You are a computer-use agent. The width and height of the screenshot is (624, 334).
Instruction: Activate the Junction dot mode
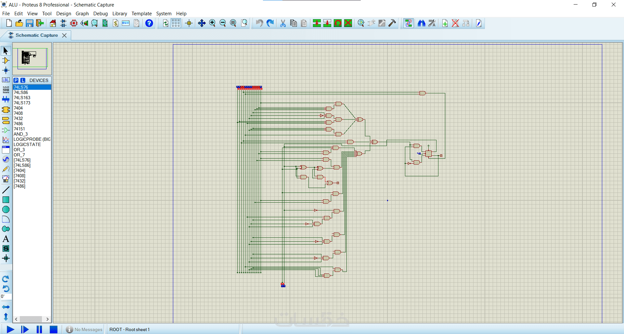point(6,70)
